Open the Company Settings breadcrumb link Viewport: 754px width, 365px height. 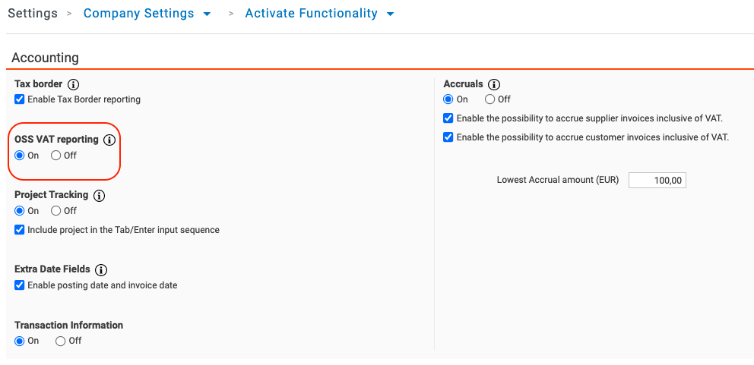[x=138, y=14]
